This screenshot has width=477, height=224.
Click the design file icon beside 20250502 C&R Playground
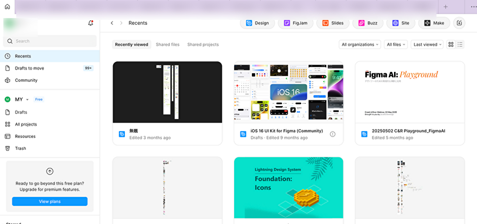[x=364, y=134]
